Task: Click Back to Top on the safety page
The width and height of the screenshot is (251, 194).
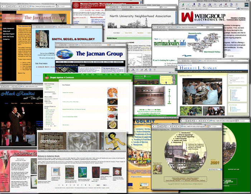Action: coord(21,73)
